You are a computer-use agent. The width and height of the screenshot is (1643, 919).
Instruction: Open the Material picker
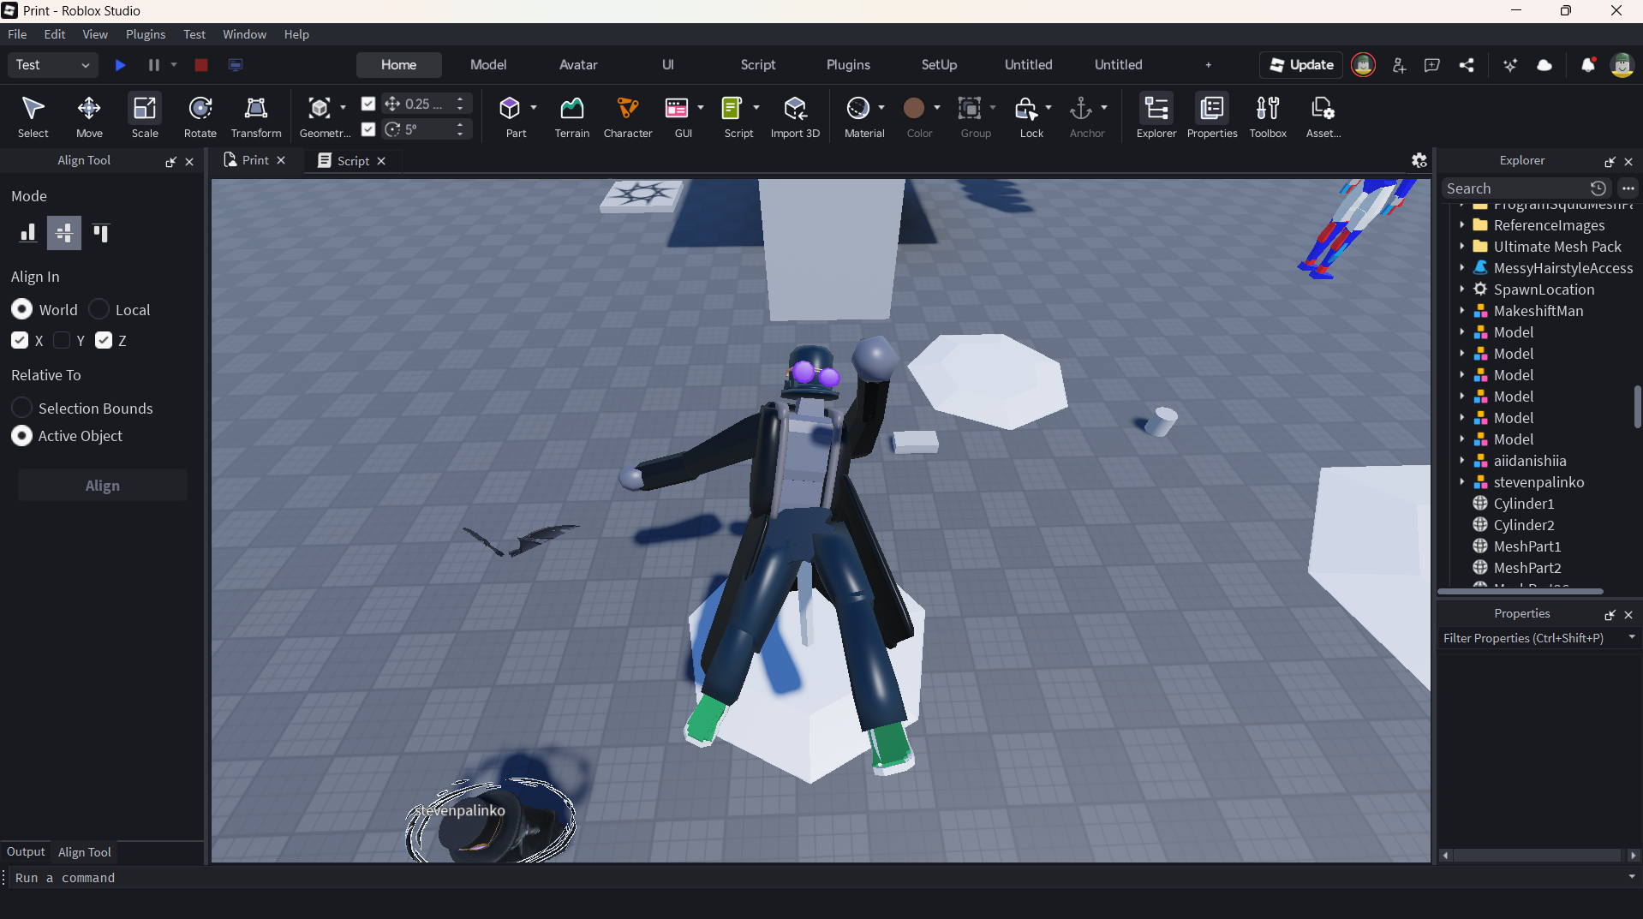pyautogui.click(x=857, y=108)
